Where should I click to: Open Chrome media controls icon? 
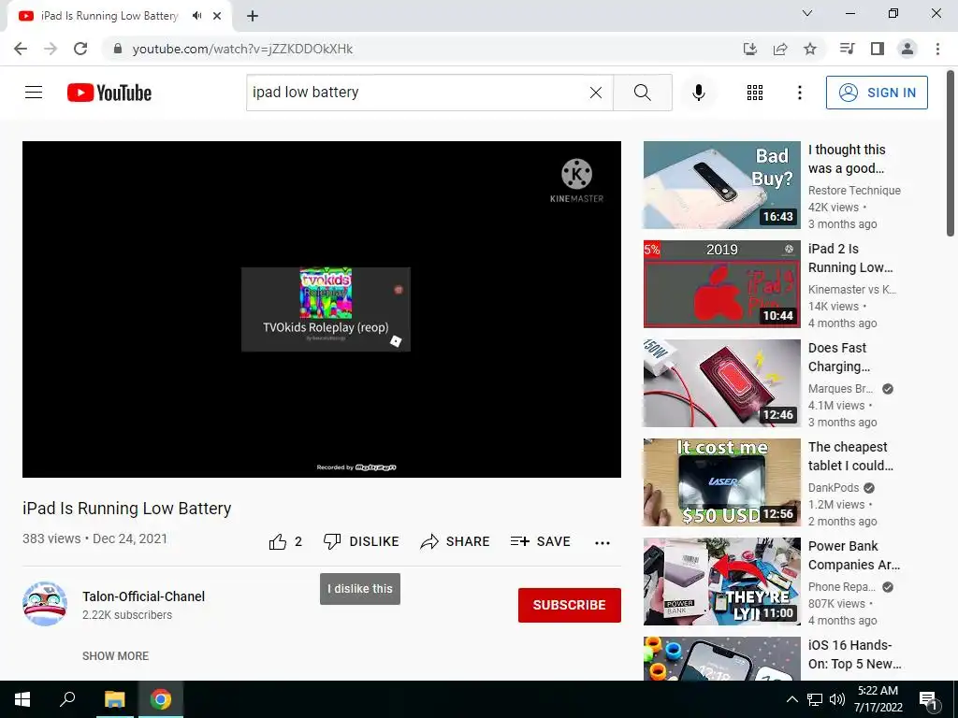847,49
